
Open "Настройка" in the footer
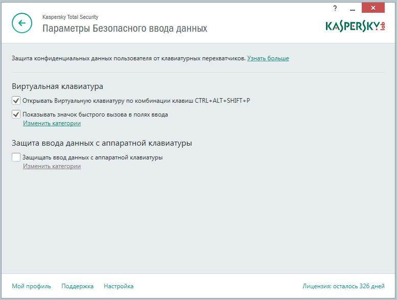[119, 286]
